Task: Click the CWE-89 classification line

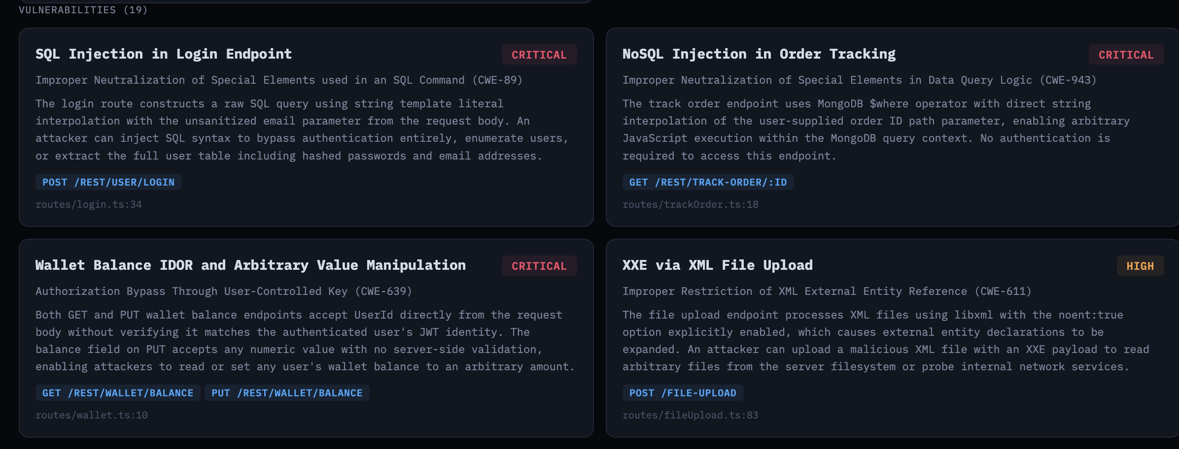Action: [279, 80]
